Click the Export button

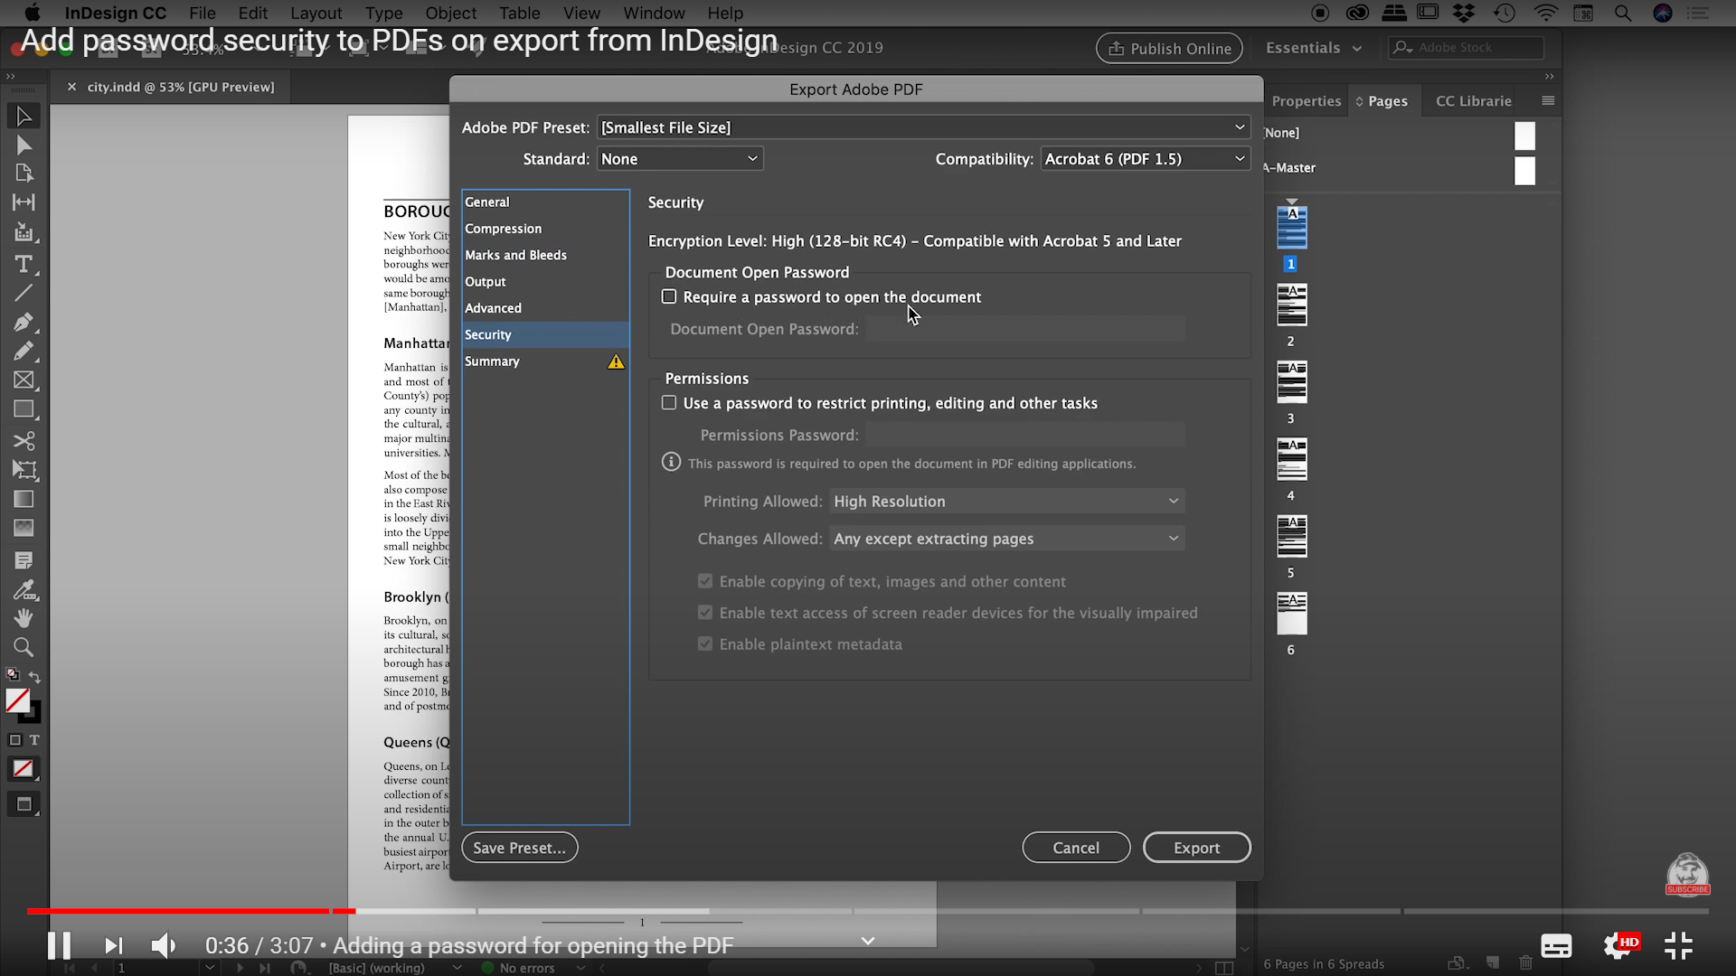(x=1197, y=848)
